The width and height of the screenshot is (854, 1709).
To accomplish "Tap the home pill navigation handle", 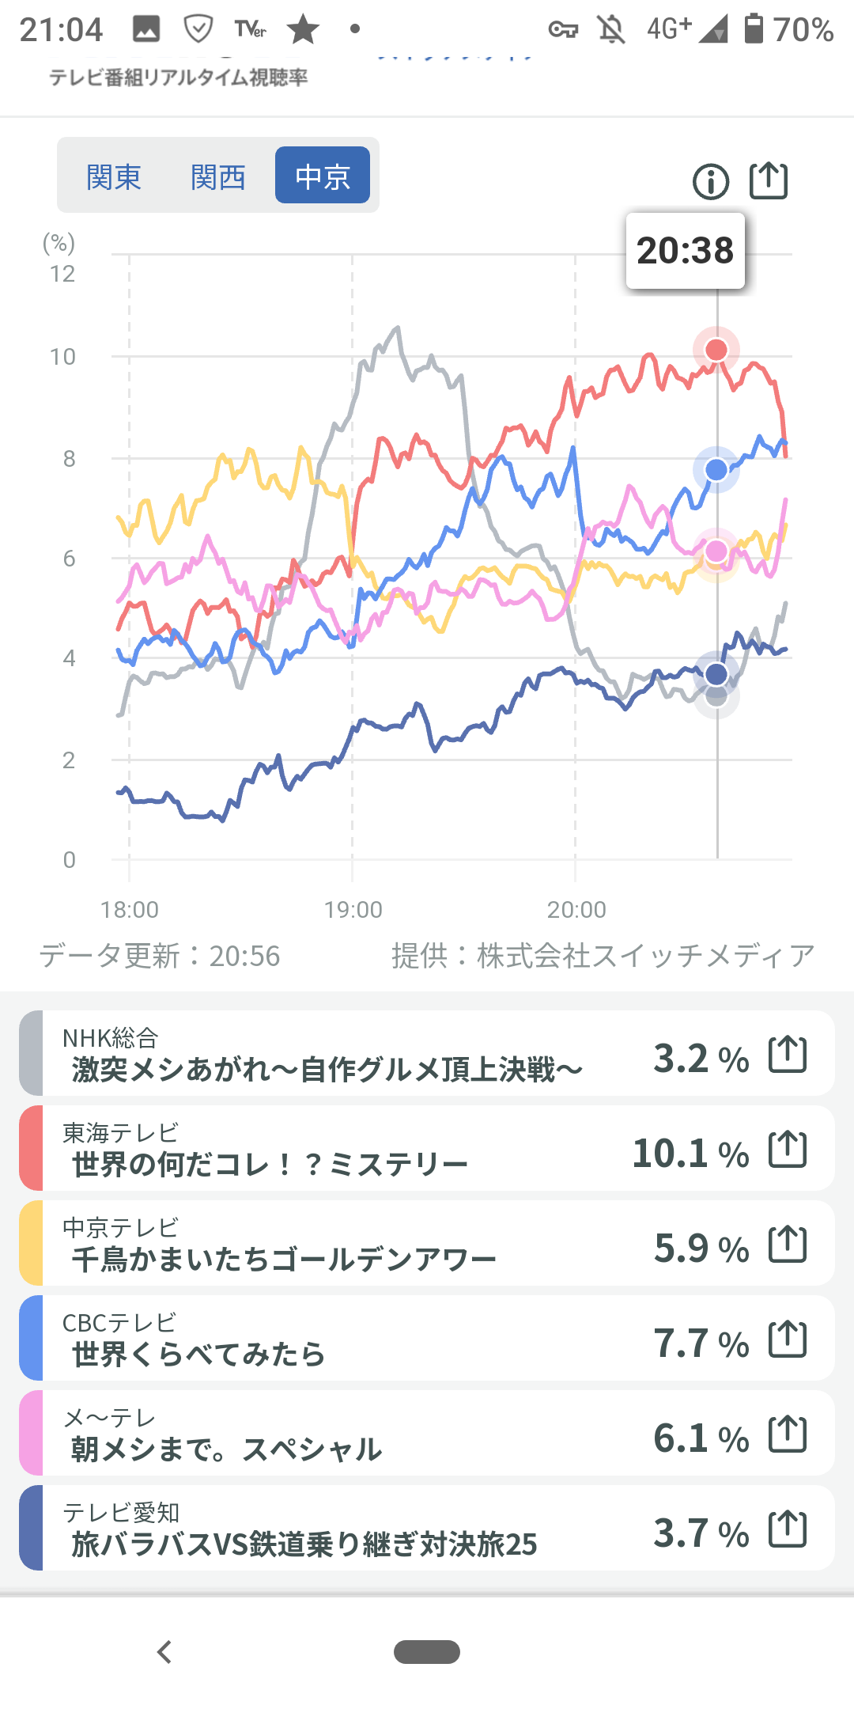I will click(x=427, y=1652).
